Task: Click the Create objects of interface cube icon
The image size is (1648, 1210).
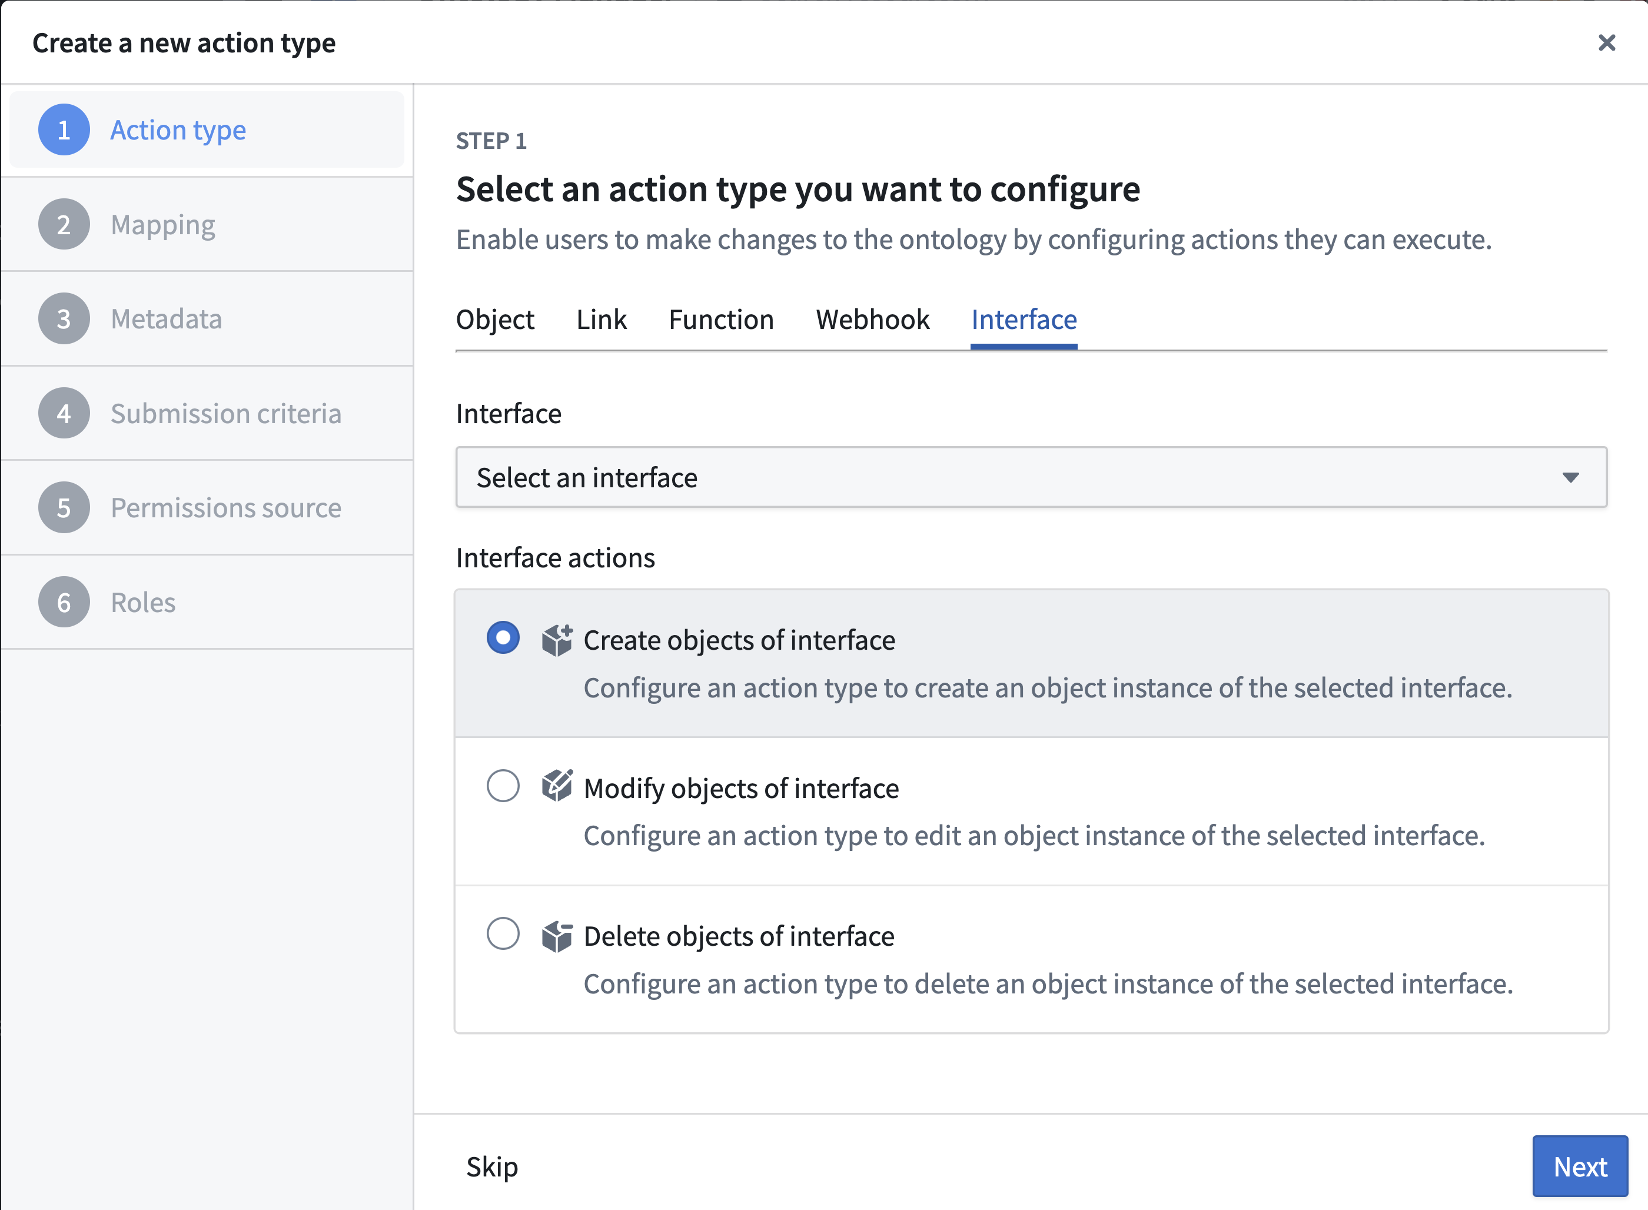Action: pos(557,639)
